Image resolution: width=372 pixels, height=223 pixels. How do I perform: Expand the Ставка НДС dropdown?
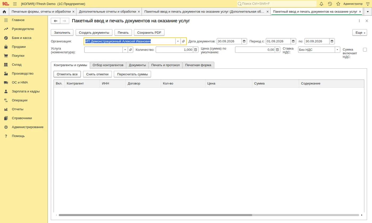pyautogui.click(x=337, y=50)
